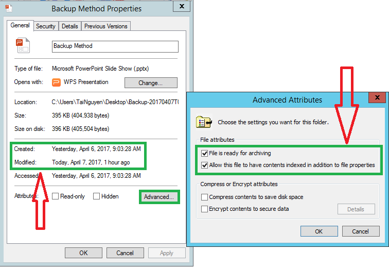Tick the Hidden attribute checkbox
The width and height of the screenshot is (389, 267).
pyautogui.click(x=96, y=196)
